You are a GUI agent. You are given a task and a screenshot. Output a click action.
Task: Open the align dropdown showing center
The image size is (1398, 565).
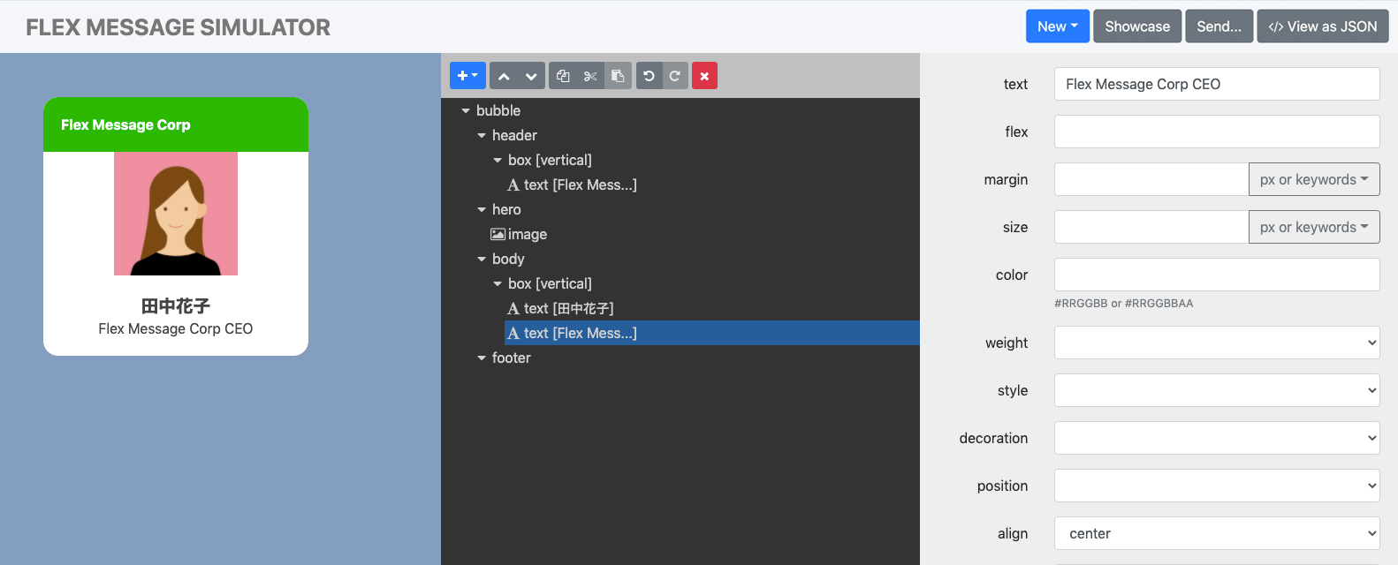pyautogui.click(x=1216, y=533)
